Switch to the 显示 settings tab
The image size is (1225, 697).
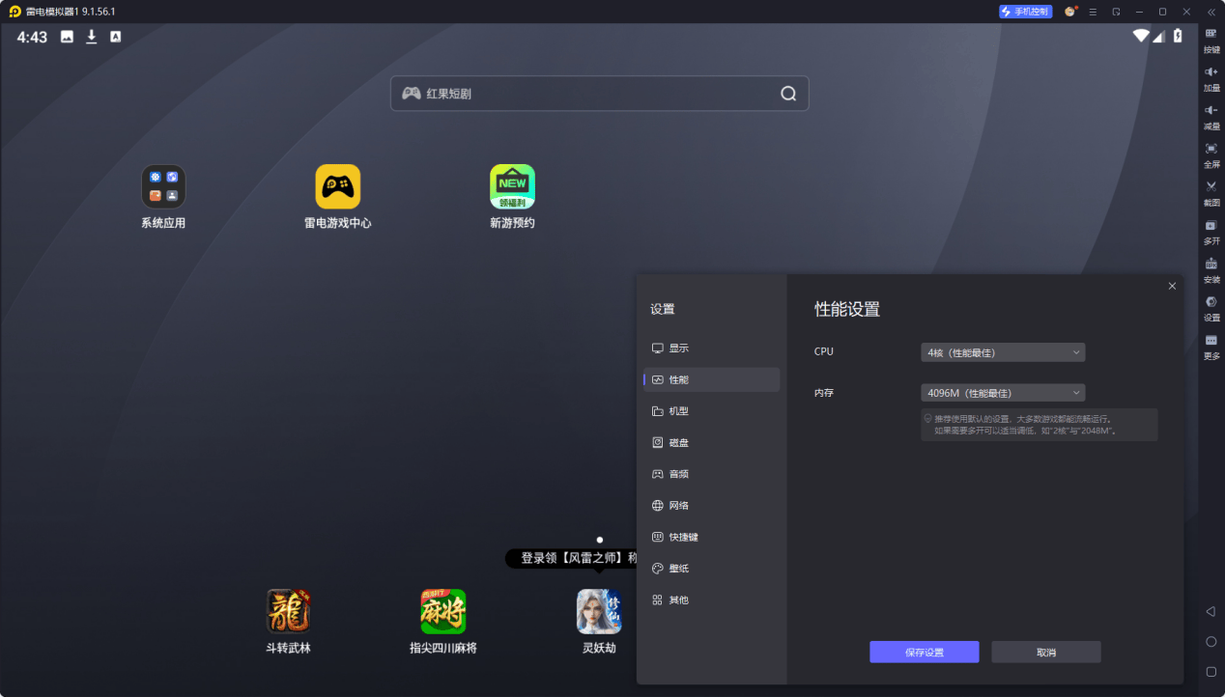[x=711, y=348]
